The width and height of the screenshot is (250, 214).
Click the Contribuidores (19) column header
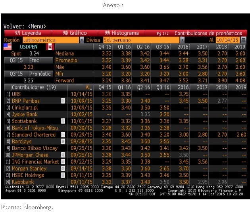click(33, 87)
